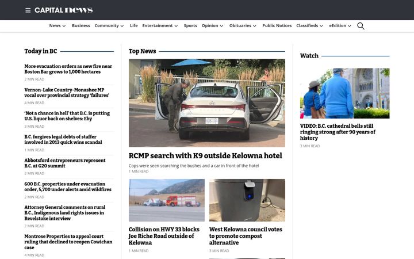The width and height of the screenshot is (414, 259).
Task: Expand the Entertainment dropdown chevron
Action: coord(176,26)
